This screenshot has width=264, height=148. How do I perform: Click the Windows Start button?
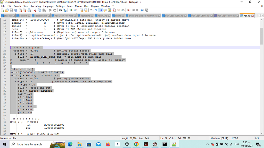click(x=5, y=144)
